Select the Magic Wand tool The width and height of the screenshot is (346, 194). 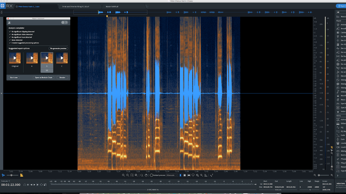201,175
